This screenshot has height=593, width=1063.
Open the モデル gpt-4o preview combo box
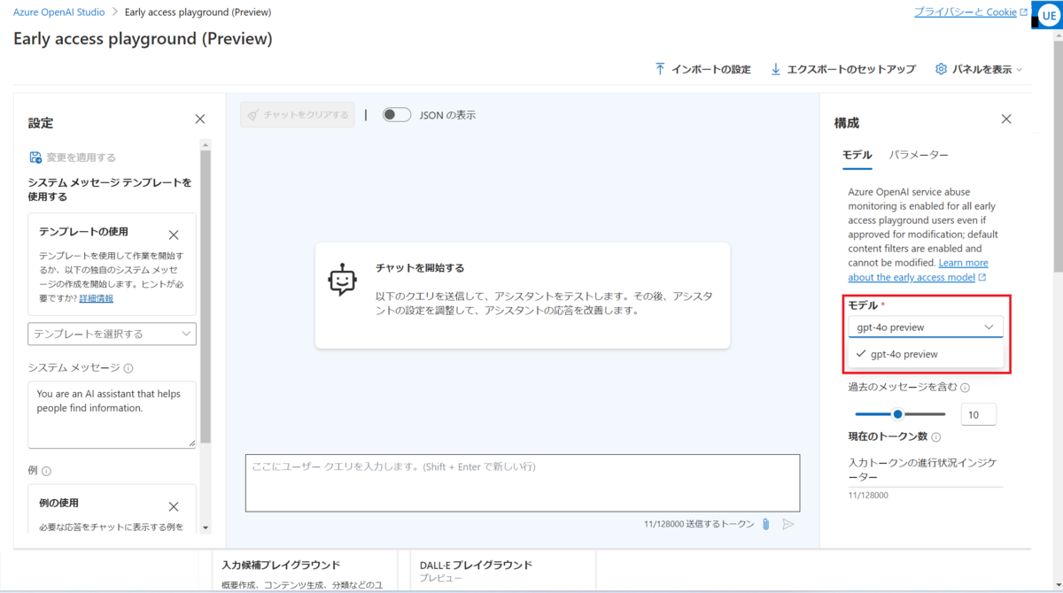pyautogui.click(x=926, y=327)
